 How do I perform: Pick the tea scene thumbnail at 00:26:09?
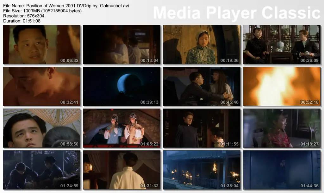[282, 45]
